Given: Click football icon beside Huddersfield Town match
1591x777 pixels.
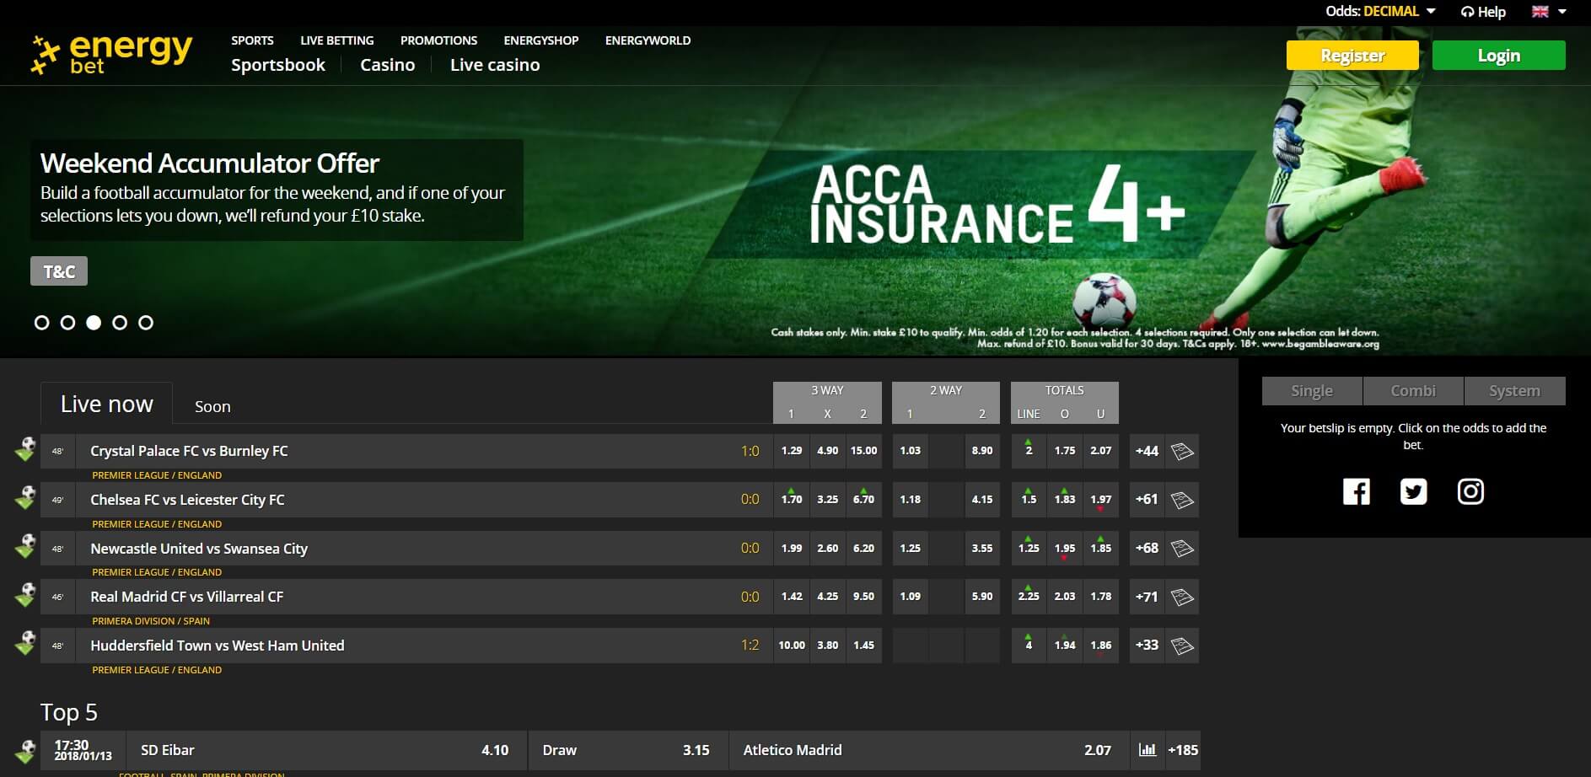Looking at the screenshot, I should (25, 644).
